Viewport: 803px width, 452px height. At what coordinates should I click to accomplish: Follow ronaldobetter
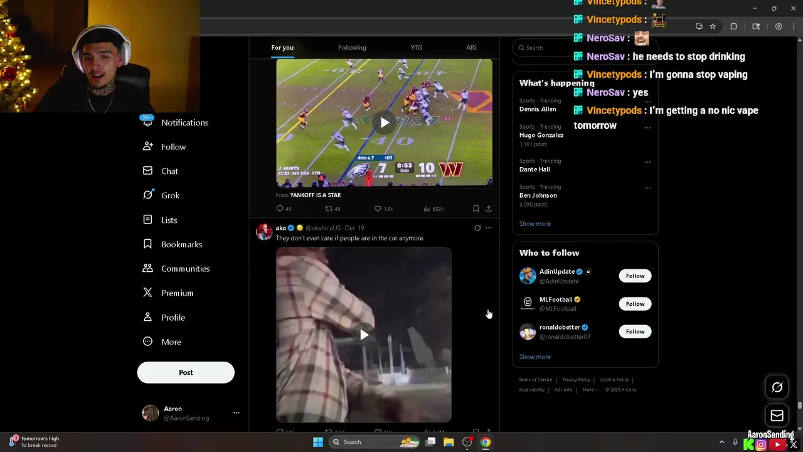pos(635,331)
